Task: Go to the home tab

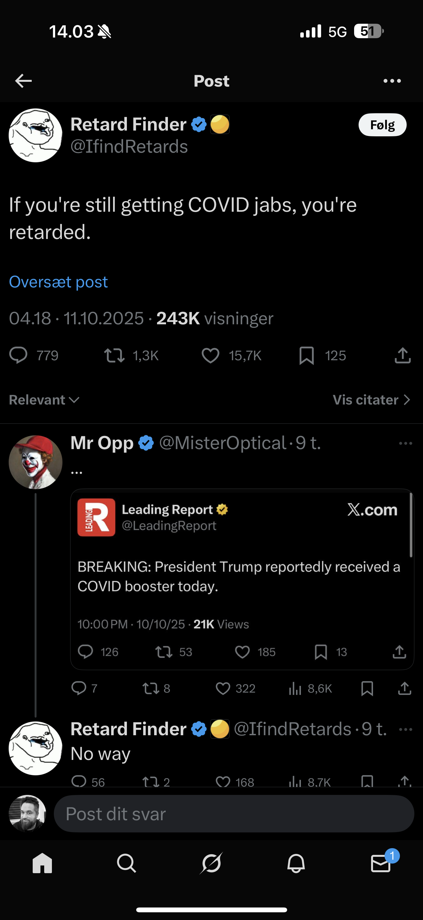Action: 42,864
